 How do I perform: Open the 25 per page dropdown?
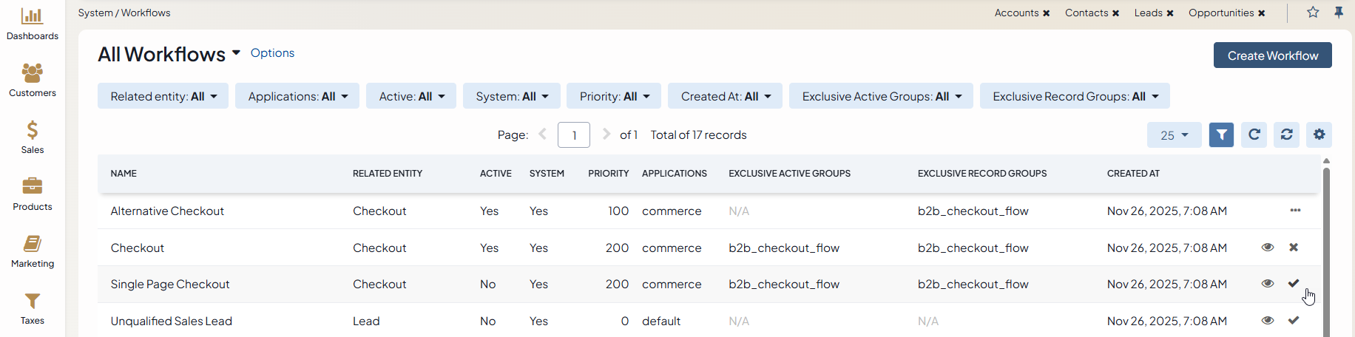click(1174, 135)
